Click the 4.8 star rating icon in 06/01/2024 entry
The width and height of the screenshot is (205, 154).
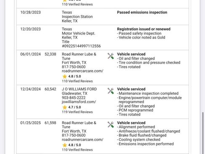[x=65, y=77]
